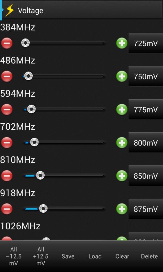Tap the red minus icon for 384MHz

(x=7, y=43)
